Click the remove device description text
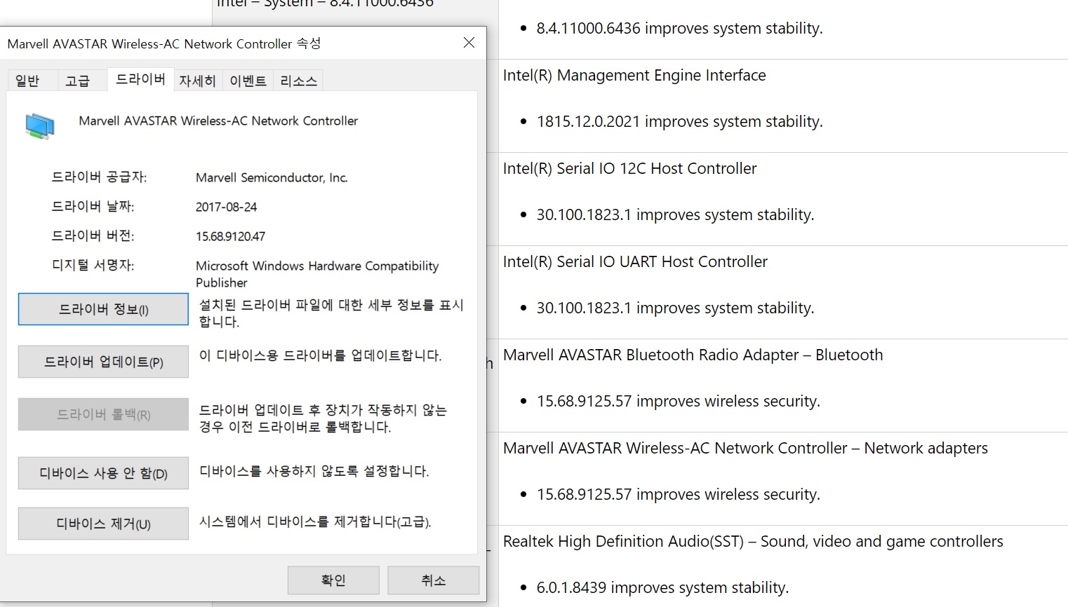Image resolution: width=1068 pixels, height=607 pixels. (x=315, y=521)
